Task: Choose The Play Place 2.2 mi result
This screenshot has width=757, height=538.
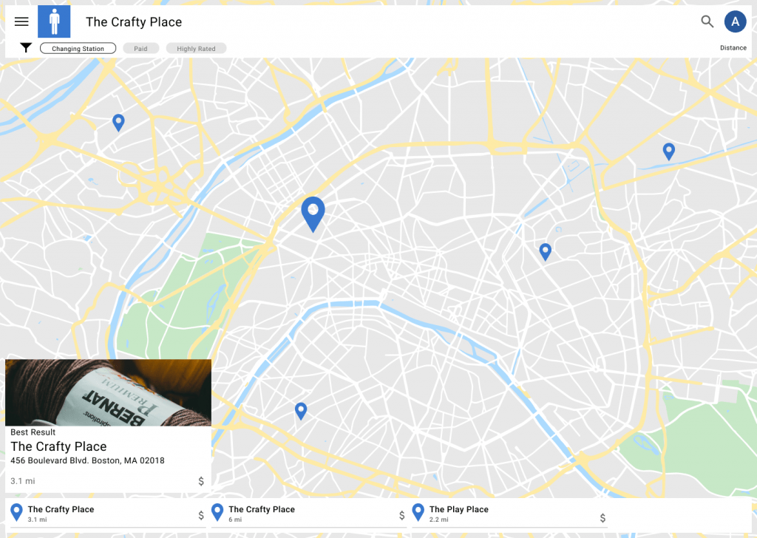Action: (x=507, y=514)
